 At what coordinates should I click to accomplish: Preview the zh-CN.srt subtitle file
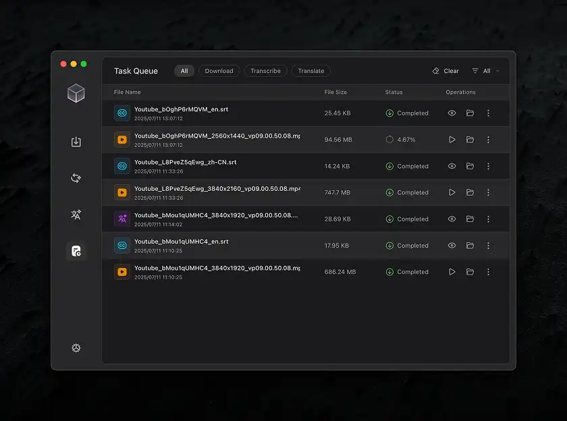pos(452,166)
